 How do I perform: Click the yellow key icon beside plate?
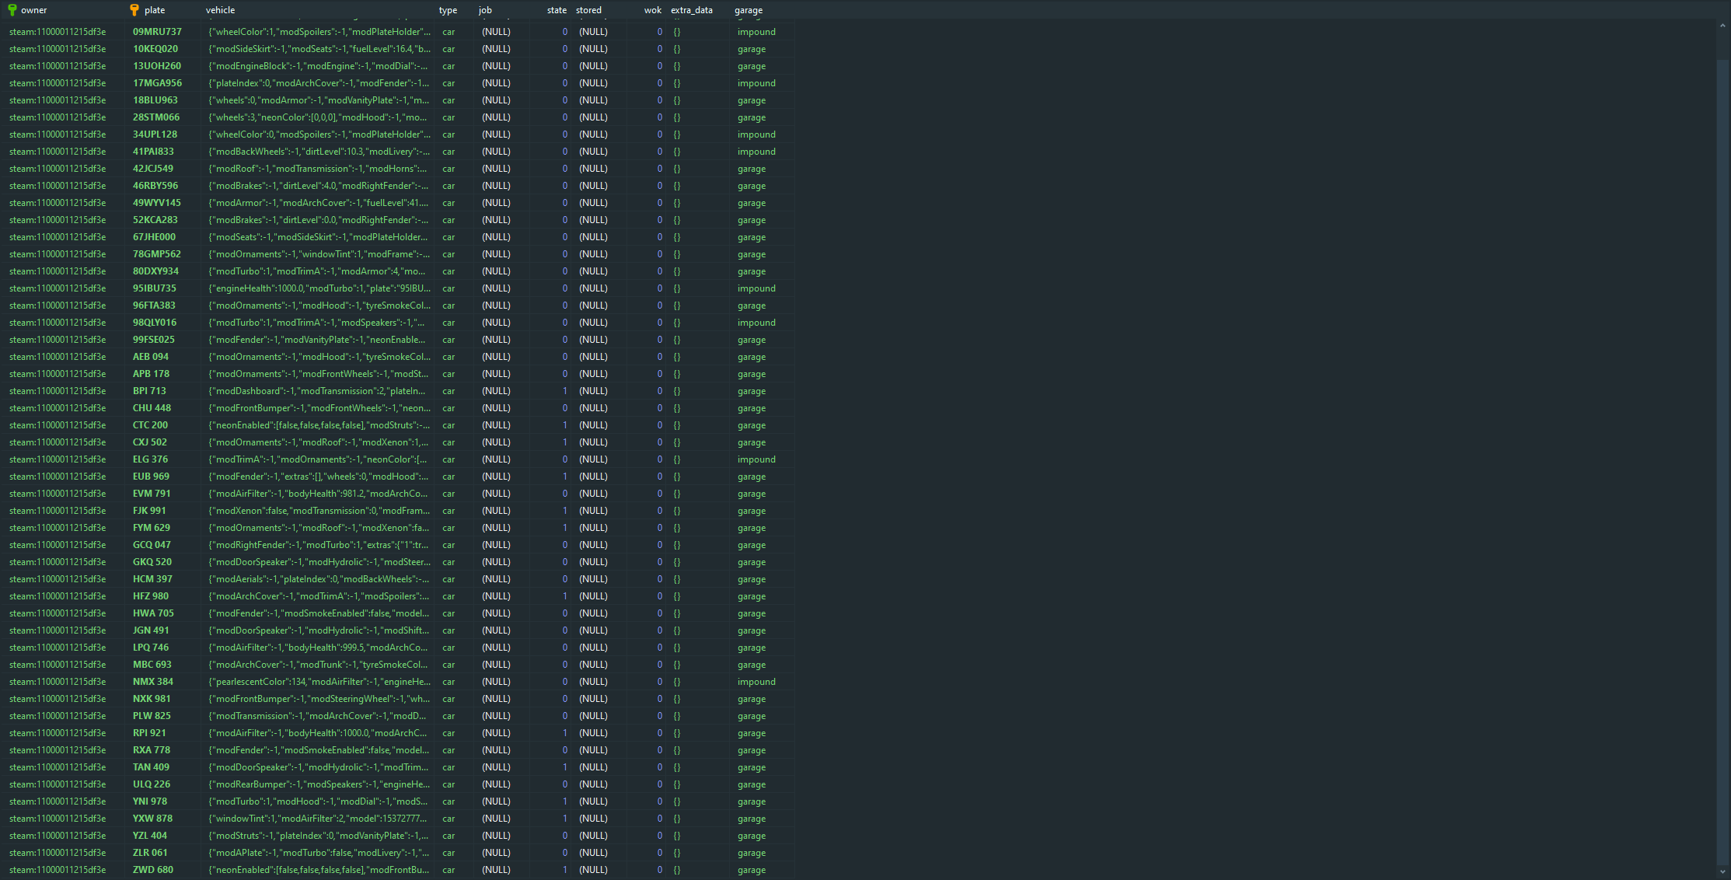click(134, 10)
